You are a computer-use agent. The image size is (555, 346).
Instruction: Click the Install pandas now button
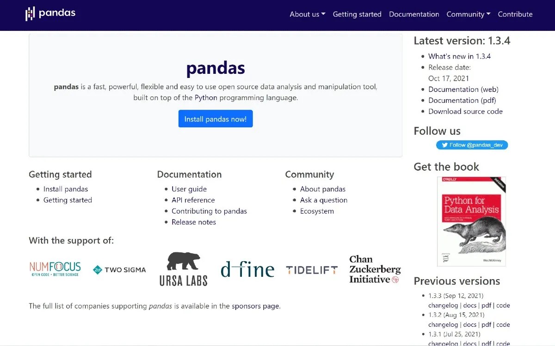tap(216, 119)
